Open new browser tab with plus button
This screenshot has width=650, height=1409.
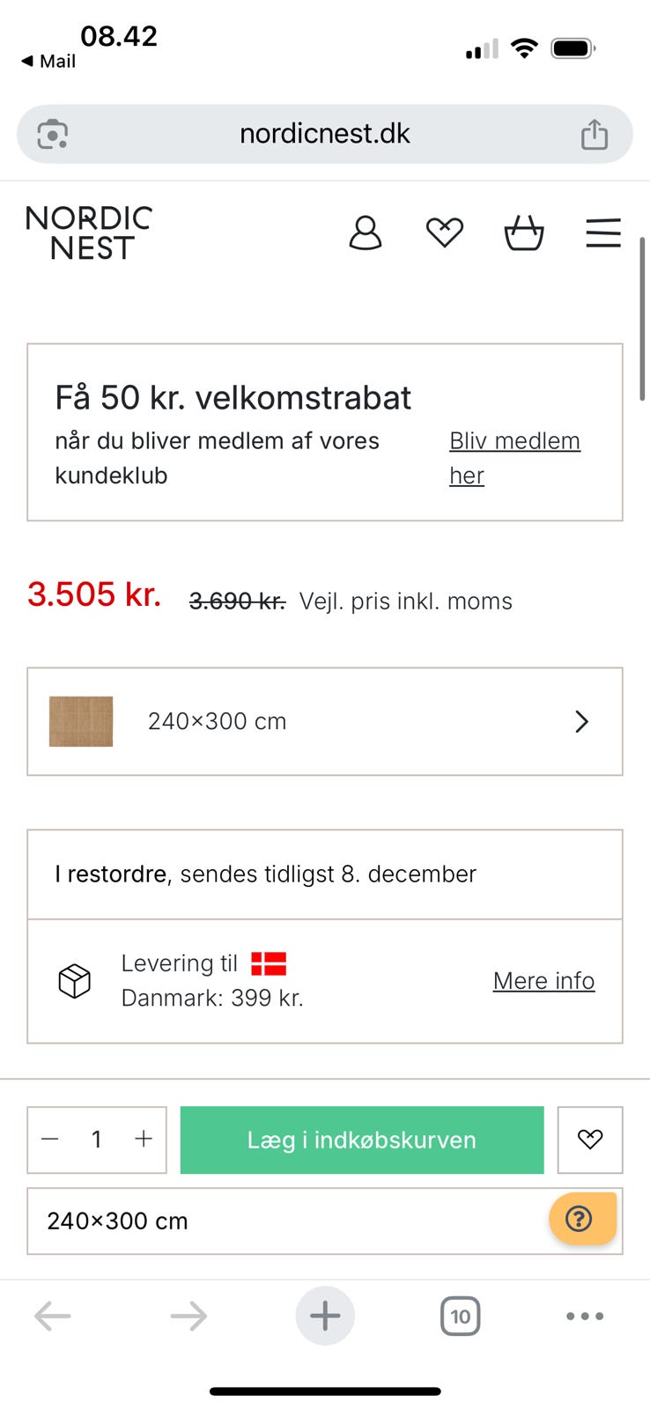coord(325,1317)
